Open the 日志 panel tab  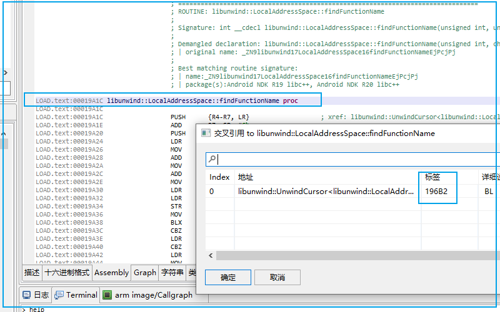pyautogui.click(x=36, y=295)
